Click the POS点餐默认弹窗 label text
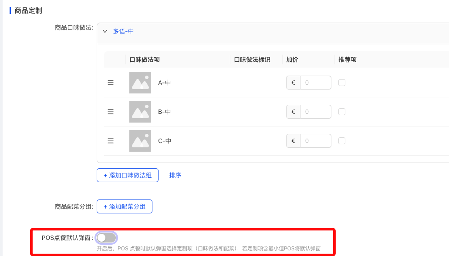 pyautogui.click(x=68, y=238)
